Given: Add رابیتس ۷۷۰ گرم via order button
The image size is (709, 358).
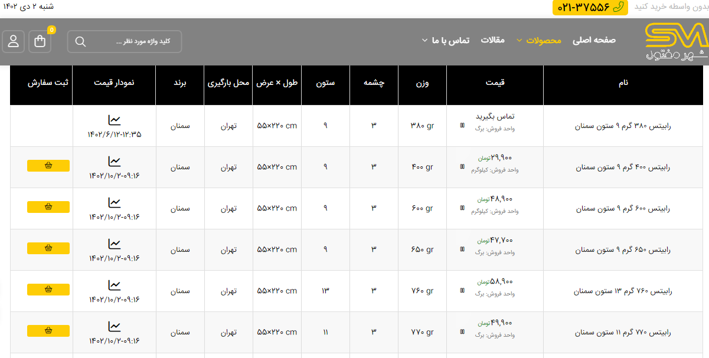Looking at the screenshot, I should tap(48, 331).
